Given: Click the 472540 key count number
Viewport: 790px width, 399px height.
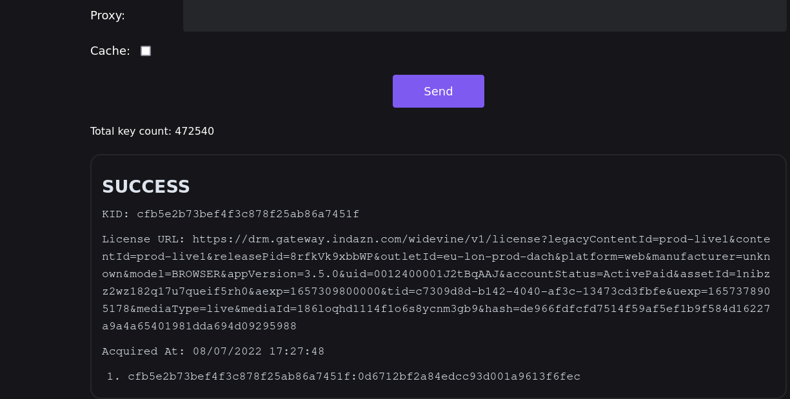Looking at the screenshot, I should [x=194, y=131].
